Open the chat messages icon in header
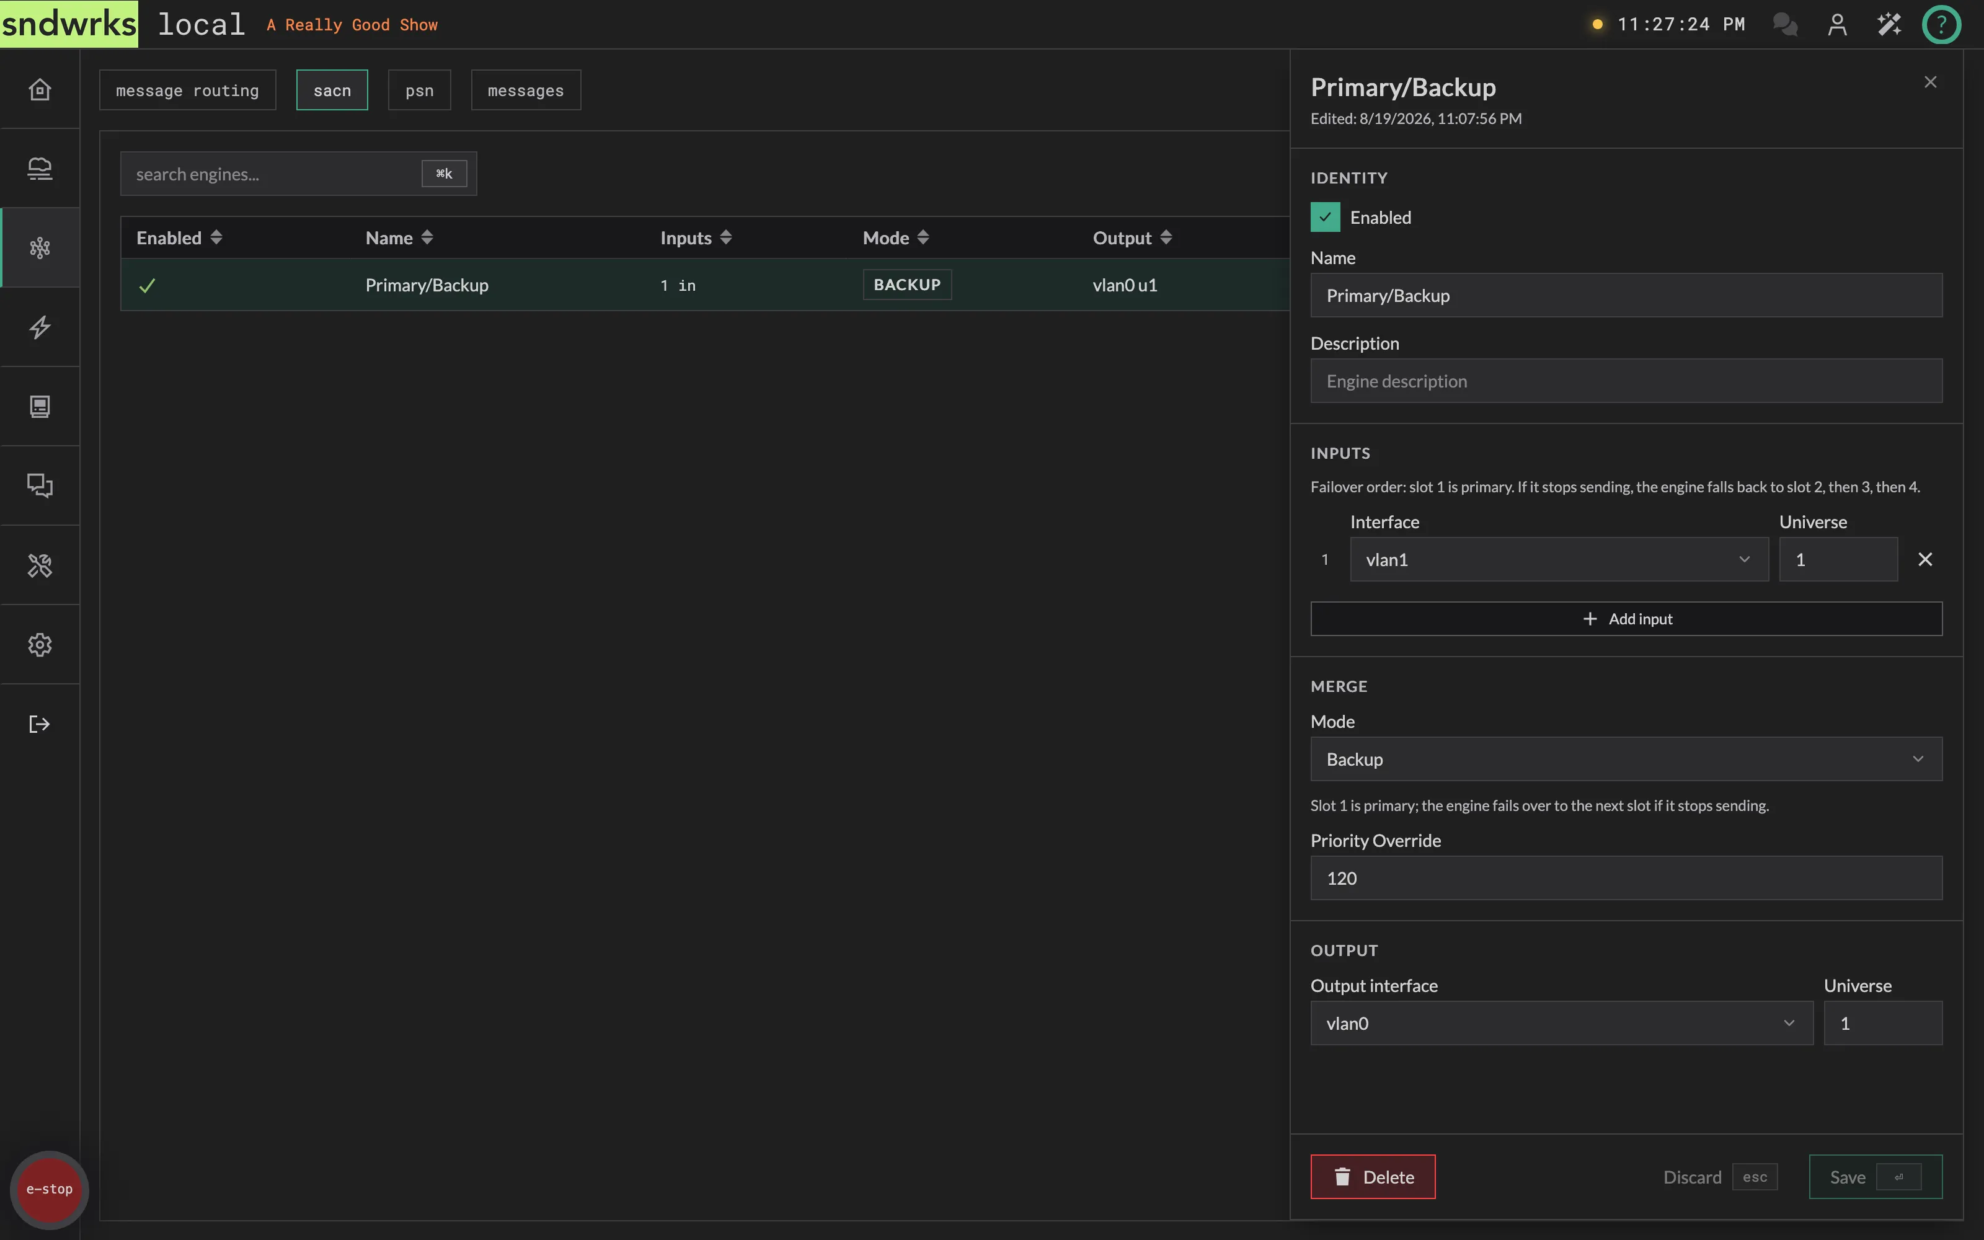 (1785, 25)
